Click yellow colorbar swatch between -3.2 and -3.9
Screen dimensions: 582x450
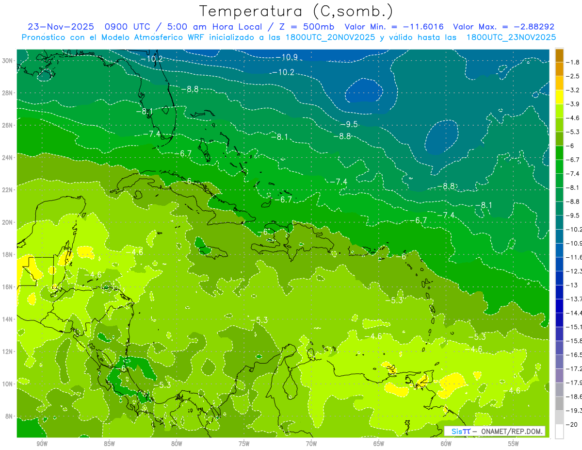pos(559,97)
